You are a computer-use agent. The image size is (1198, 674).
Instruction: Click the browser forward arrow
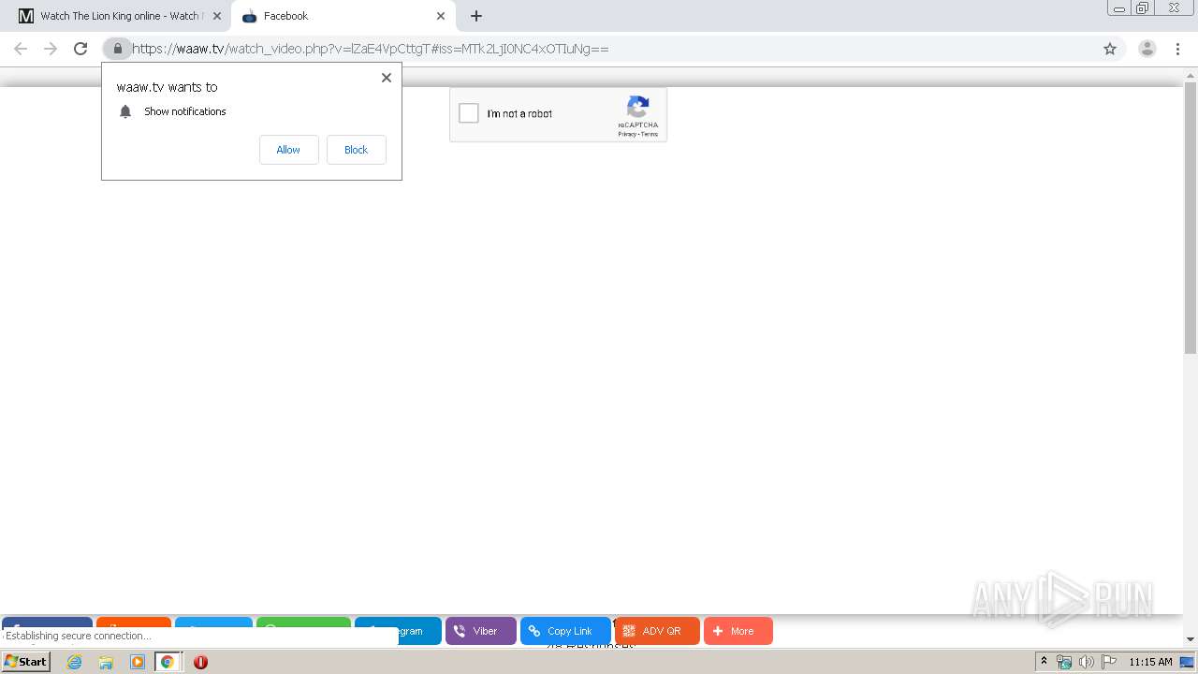51,49
